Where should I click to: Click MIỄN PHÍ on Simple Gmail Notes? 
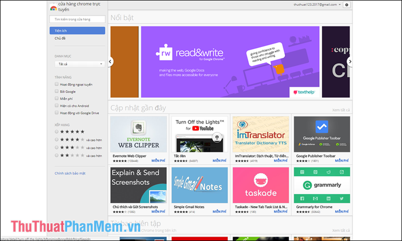219,212
